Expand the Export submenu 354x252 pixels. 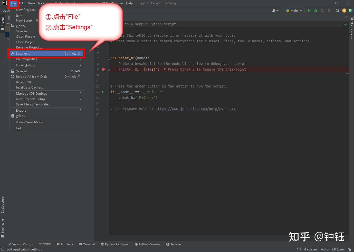pyautogui.click(x=46, y=110)
